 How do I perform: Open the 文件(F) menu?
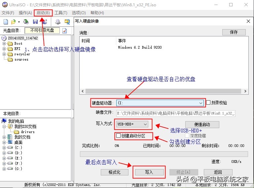tap(8, 13)
